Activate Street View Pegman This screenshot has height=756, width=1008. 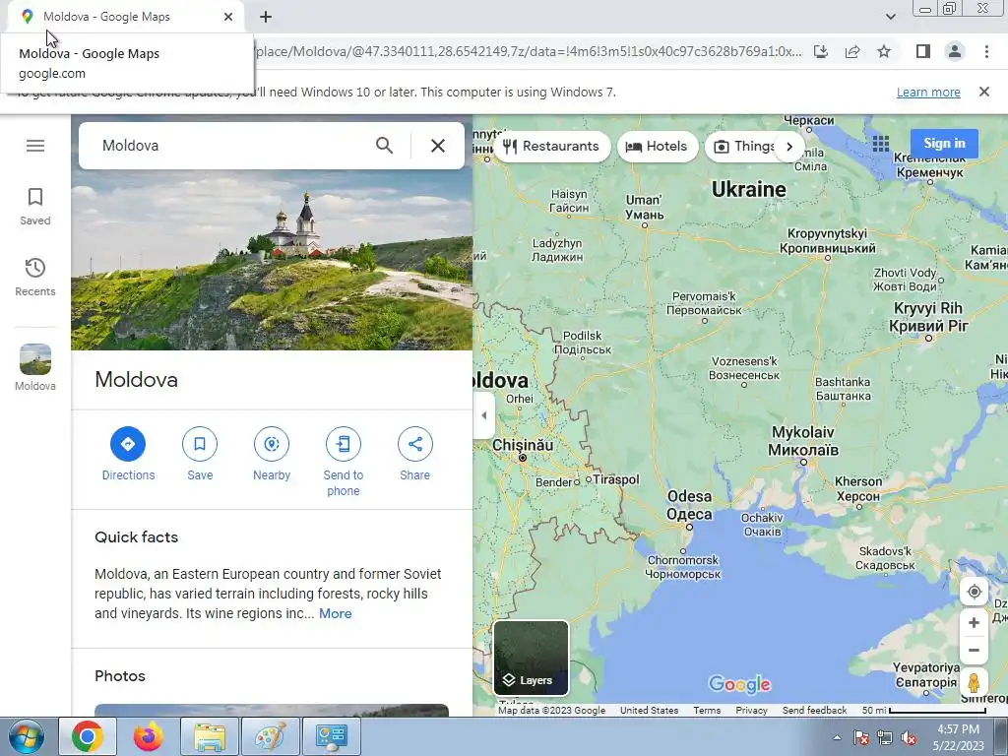click(974, 683)
